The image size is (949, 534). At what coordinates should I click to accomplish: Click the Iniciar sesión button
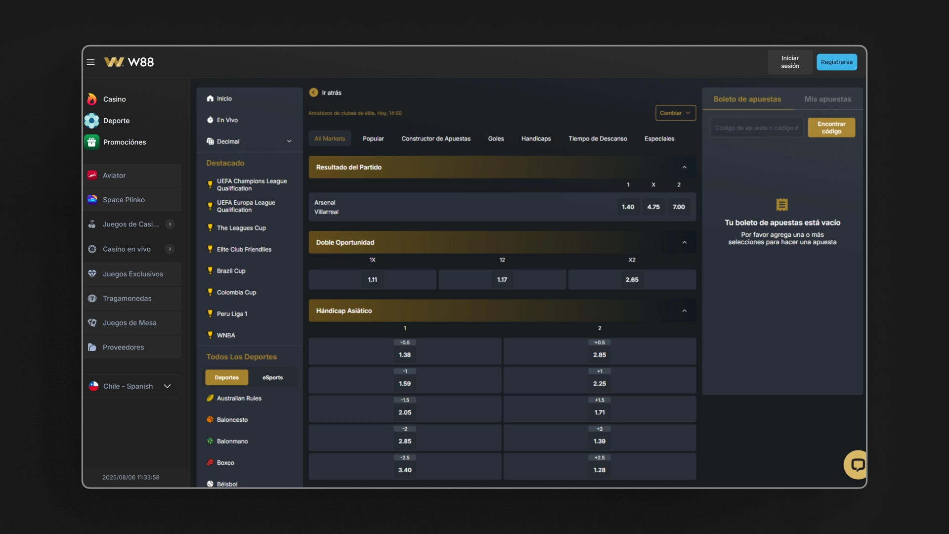(x=790, y=62)
